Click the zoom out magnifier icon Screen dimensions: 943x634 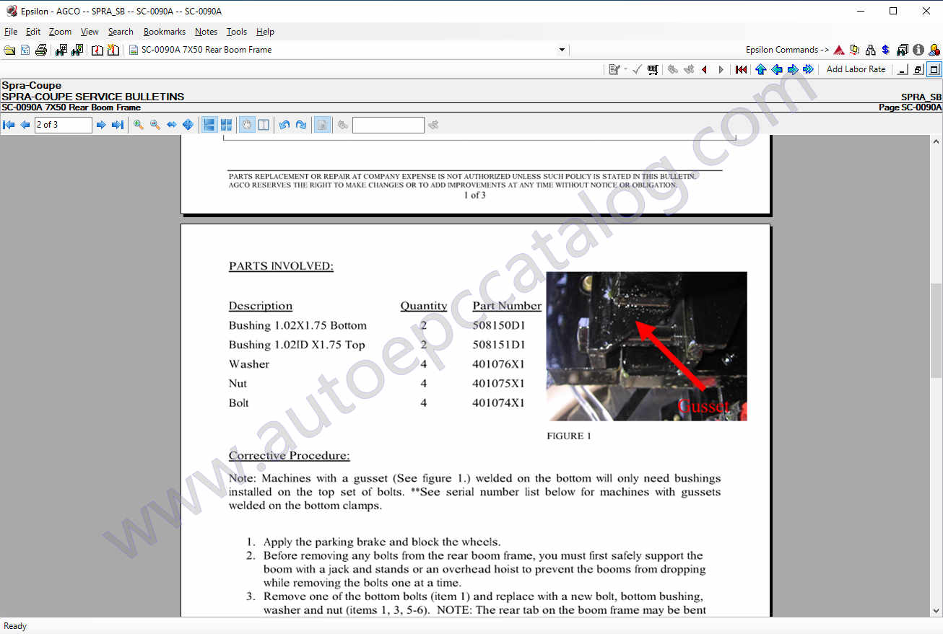(x=155, y=125)
